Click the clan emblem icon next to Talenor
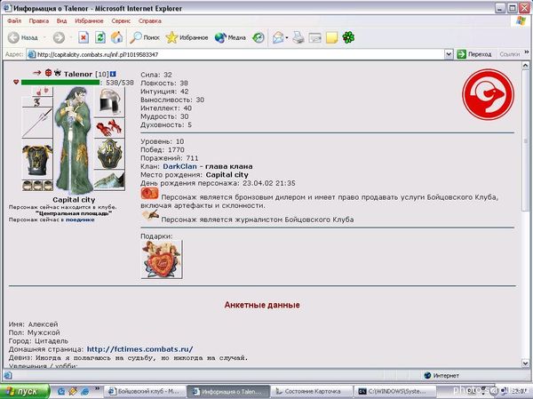Screen dimensions: 533x399 coord(58,73)
